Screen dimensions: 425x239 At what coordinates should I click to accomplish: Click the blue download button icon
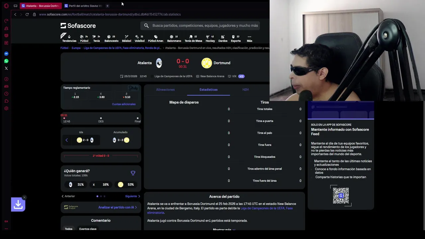coord(18,205)
